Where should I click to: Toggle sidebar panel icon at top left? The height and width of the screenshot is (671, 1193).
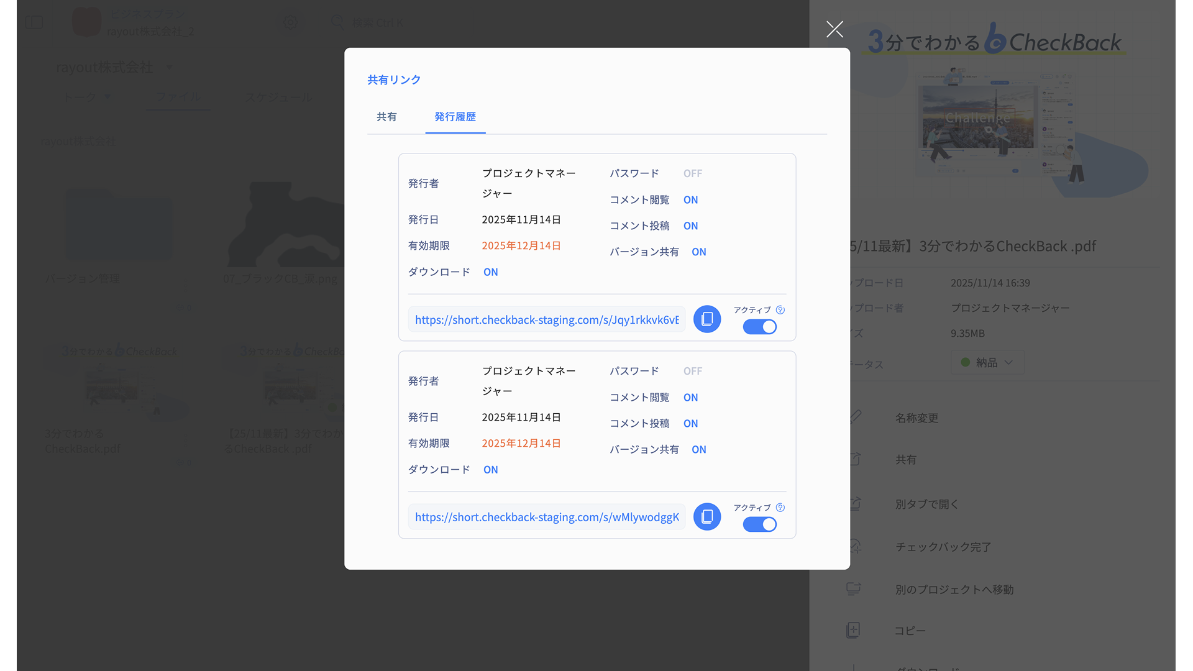(x=34, y=23)
